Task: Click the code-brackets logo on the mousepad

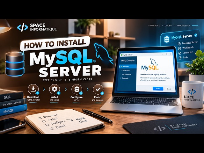Action: point(159,128)
